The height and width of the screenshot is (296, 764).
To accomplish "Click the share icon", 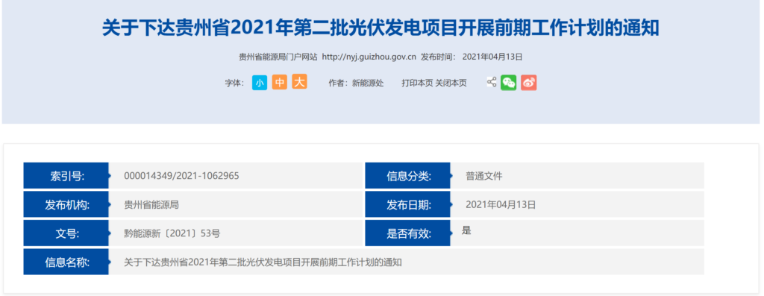I will click(492, 82).
